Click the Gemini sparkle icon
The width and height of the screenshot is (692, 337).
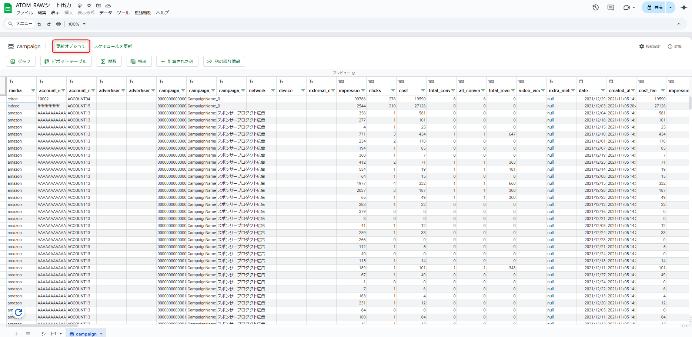(683, 7)
